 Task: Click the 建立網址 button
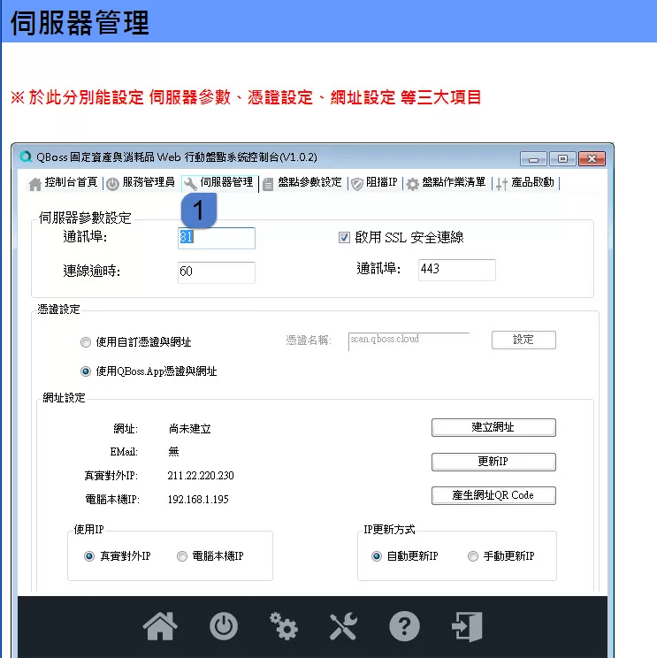click(x=493, y=427)
